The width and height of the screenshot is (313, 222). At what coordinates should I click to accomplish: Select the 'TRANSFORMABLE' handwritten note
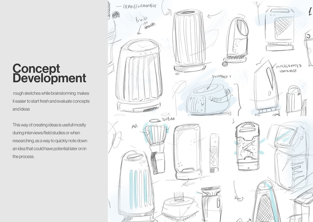tap(139, 6)
